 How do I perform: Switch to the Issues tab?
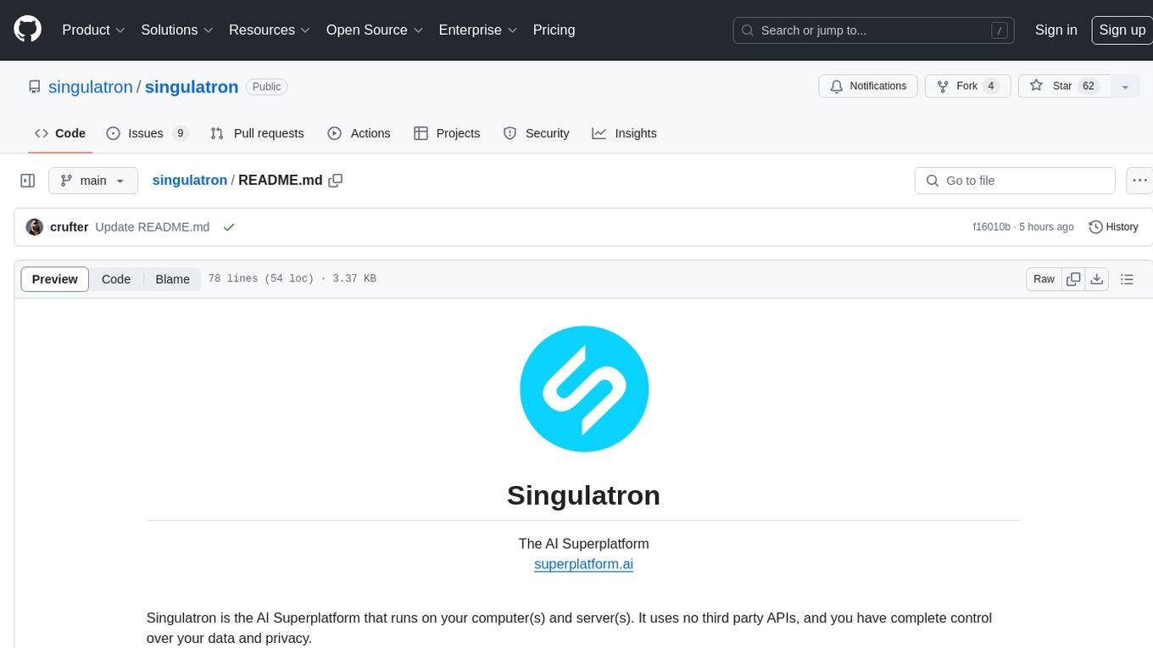click(147, 133)
